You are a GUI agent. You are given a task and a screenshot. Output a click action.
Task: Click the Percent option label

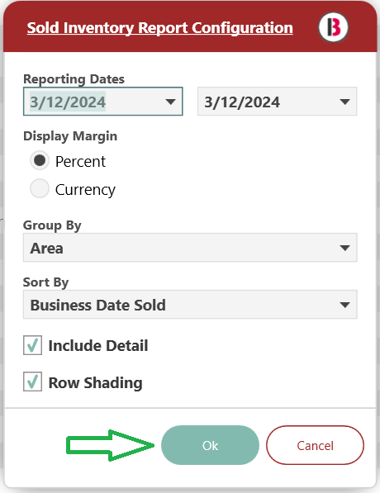80,162
